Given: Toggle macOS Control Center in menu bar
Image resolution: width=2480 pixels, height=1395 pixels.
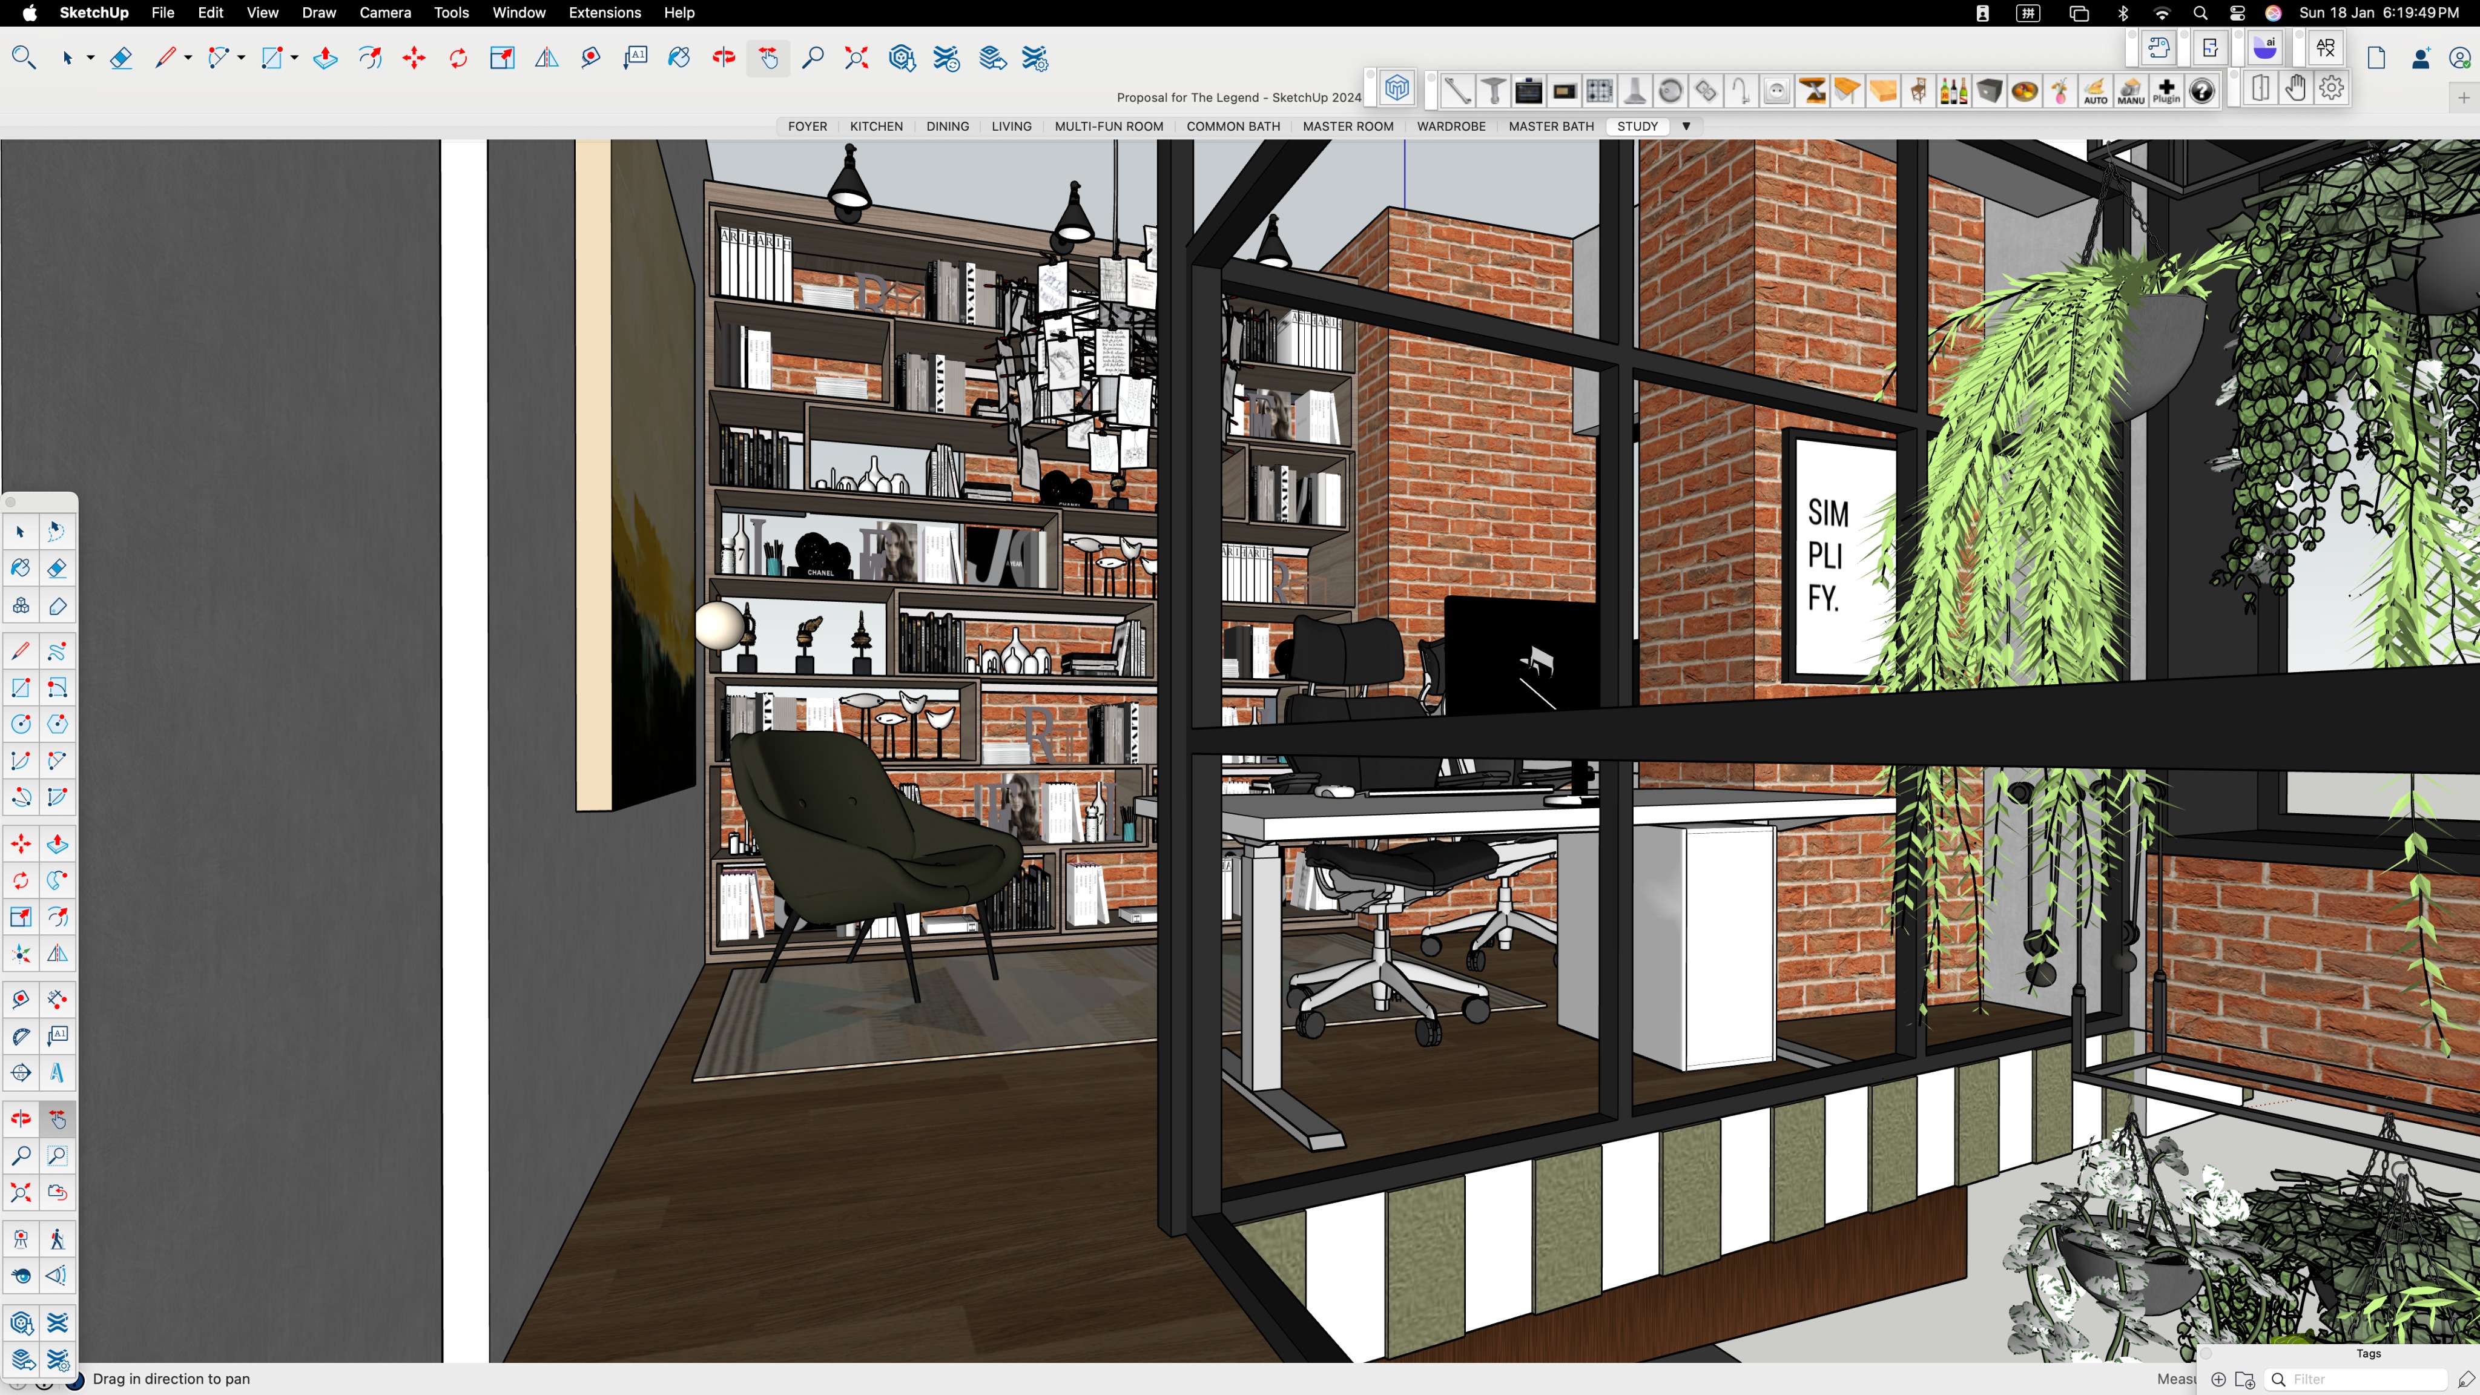Looking at the screenshot, I should pos(2237,13).
